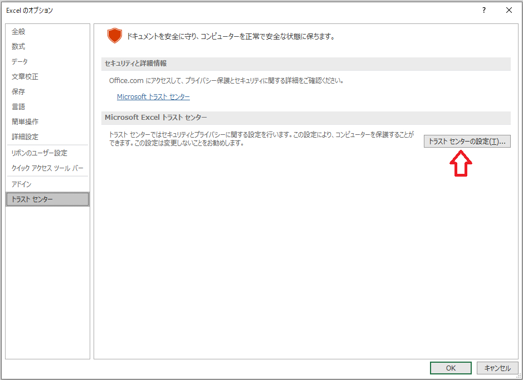
Task: Click the orange shield icon
Action: pyautogui.click(x=114, y=36)
